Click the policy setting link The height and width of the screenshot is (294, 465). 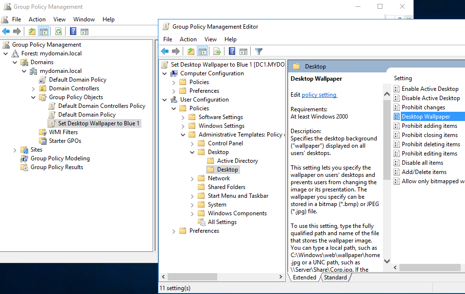click(319, 95)
